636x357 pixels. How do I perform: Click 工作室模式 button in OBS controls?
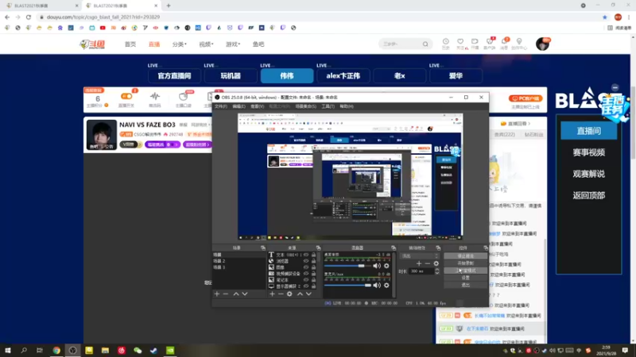[x=465, y=271]
